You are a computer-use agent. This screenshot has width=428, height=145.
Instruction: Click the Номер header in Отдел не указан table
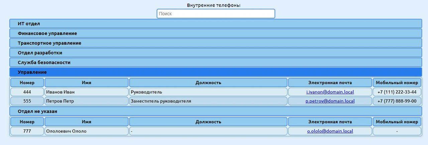(27, 122)
